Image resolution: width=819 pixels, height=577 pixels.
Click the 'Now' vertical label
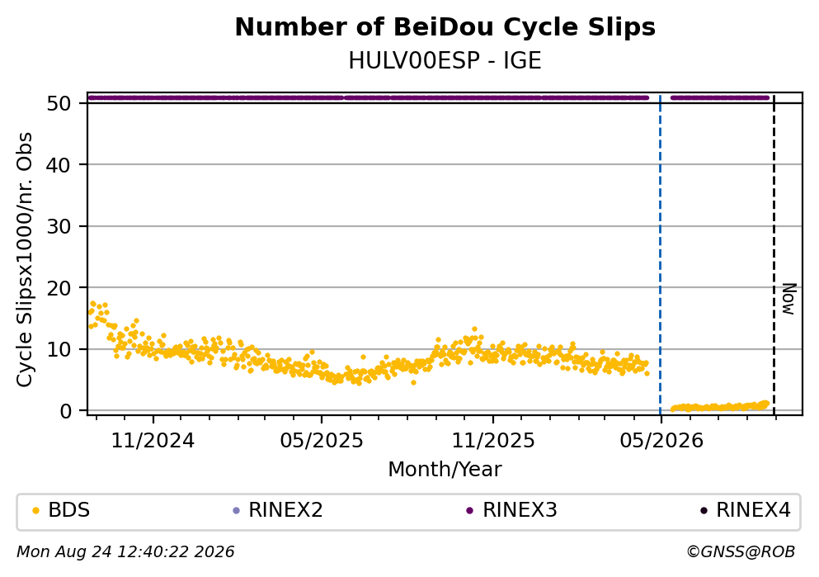tap(788, 299)
